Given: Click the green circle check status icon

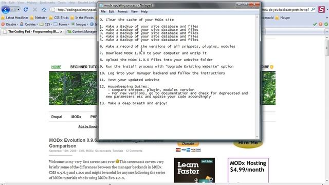Looking at the screenshot, I should [326, 24].
